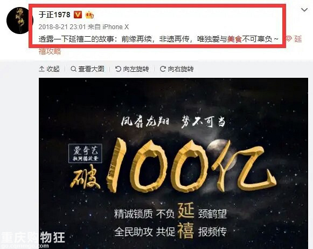Open the 美食 highlighted keyword link
The height and width of the screenshot is (249, 313).
coord(234,39)
